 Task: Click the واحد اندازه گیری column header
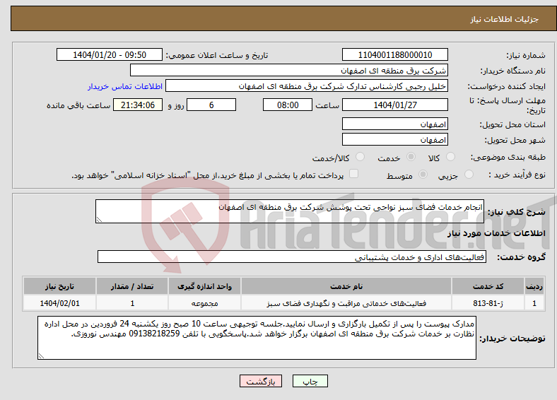pos(204,286)
